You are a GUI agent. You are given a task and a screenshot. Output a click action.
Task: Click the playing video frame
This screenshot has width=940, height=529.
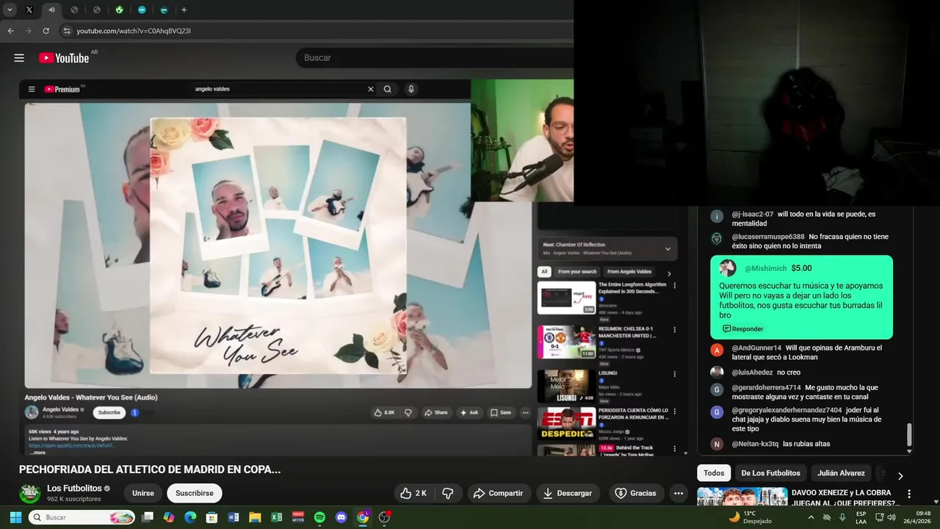point(278,245)
